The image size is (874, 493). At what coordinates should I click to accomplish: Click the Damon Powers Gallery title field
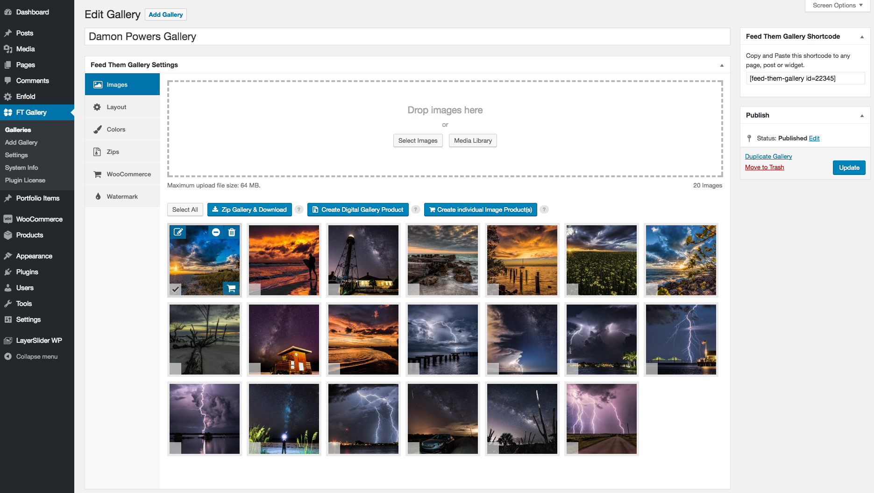coord(407,36)
